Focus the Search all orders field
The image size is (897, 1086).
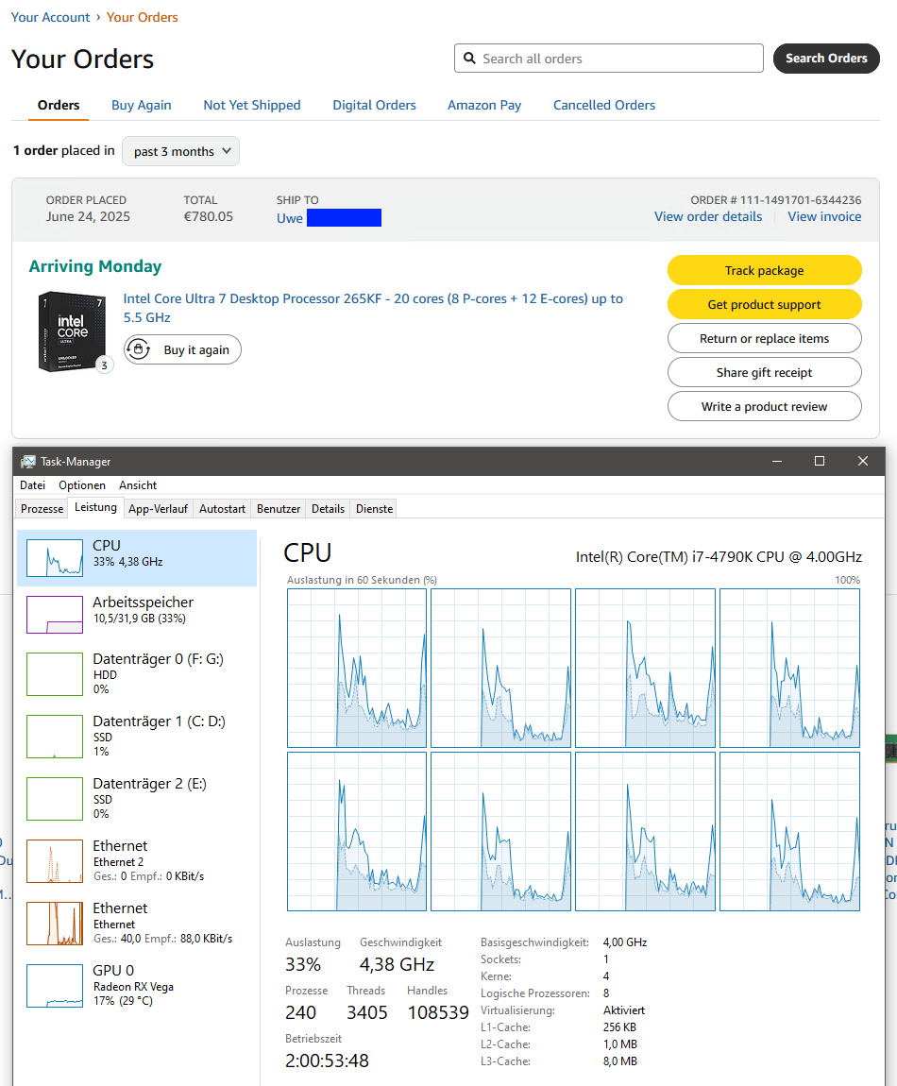(x=609, y=59)
